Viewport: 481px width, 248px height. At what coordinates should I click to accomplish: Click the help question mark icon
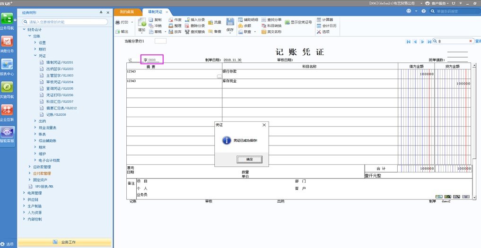424,11
